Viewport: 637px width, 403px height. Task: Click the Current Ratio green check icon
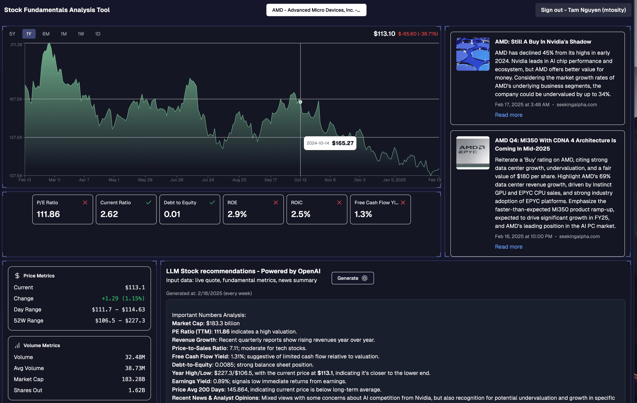[x=149, y=203]
